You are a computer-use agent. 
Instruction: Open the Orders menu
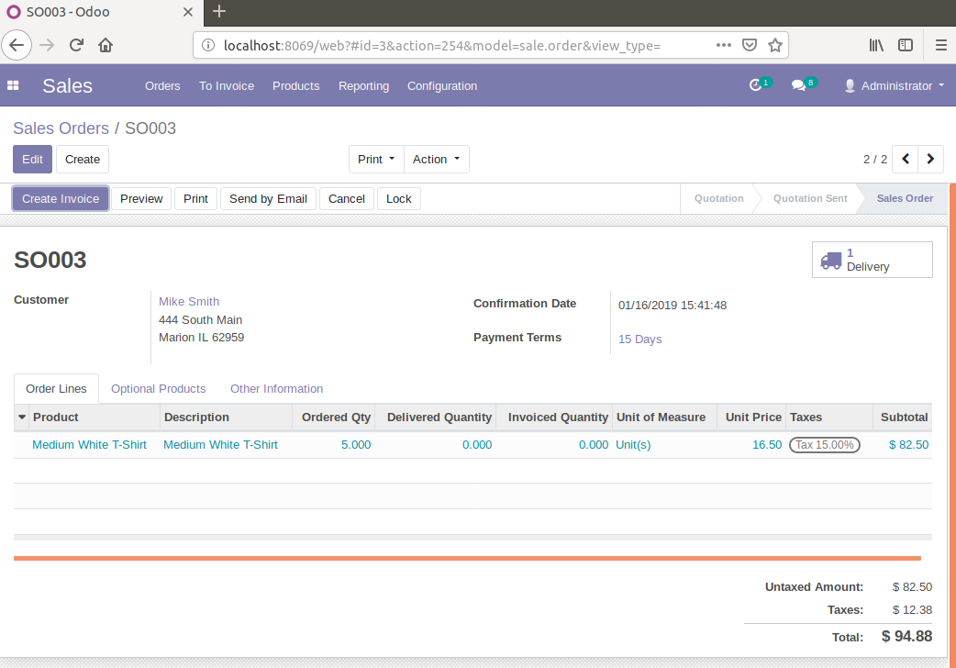pos(162,86)
